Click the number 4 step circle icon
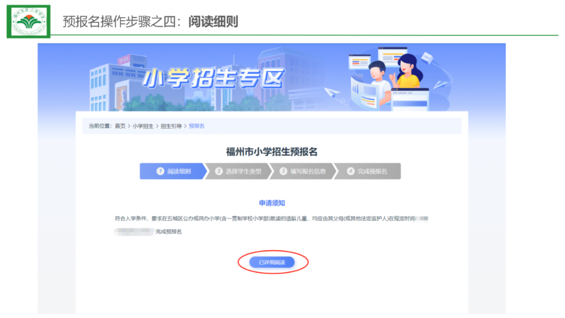This screenshot has height=318, width=565. pyautogui.click(x=351, y=172)
